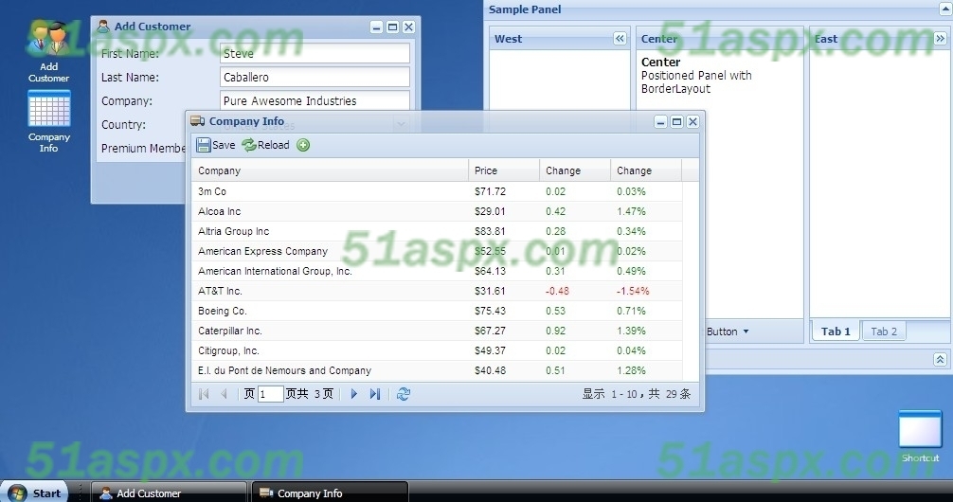Click the page number input field
Screen dimensions: 953x502
pyautogui.click(x=271, y=394)
